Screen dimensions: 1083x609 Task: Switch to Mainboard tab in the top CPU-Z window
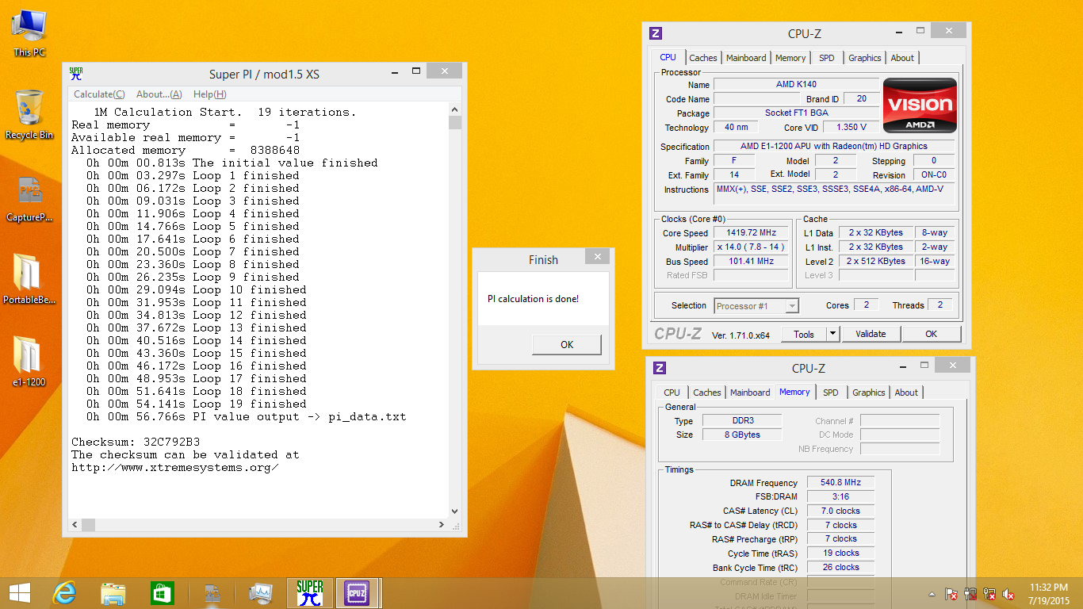[x=746, y=58]
